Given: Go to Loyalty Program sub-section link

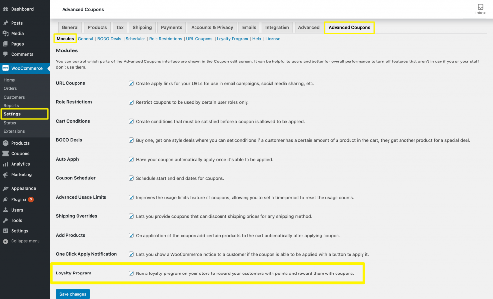Looking at the screenshot, I should point(233,39).
